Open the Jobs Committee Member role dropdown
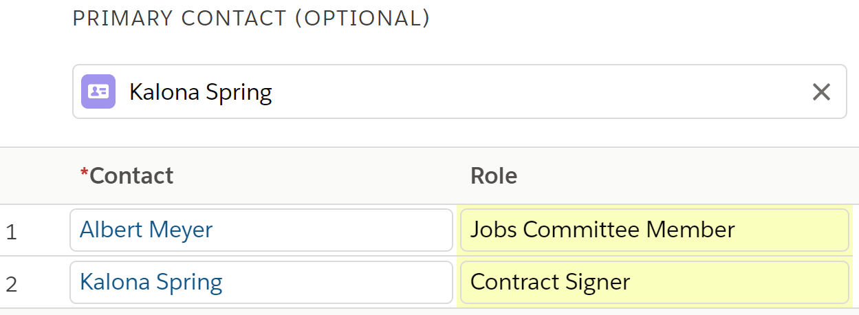The width and height of the screenshot is (859, 315). pyautogui.click(x=655, y=230)
